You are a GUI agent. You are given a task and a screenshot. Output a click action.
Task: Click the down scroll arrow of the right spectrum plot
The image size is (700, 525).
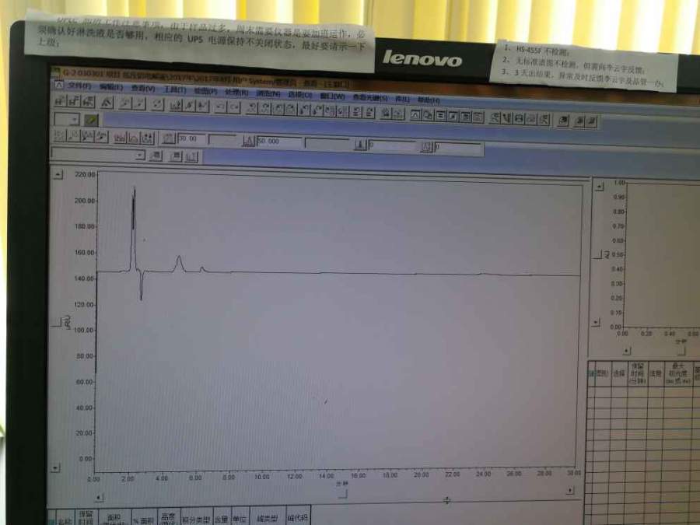pos(596,322)
